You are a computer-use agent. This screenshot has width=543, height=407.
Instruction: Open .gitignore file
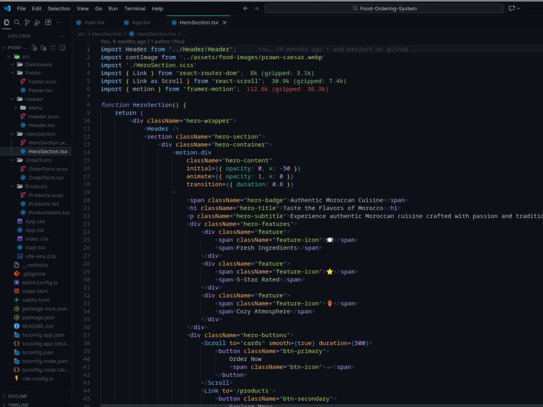(34, 274)
